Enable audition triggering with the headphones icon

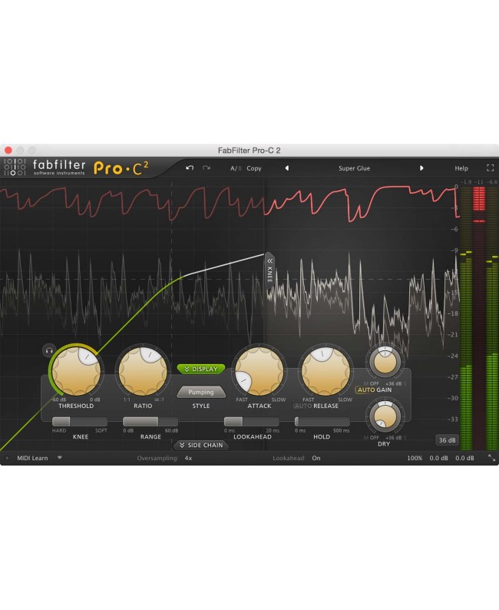[49, 350]
